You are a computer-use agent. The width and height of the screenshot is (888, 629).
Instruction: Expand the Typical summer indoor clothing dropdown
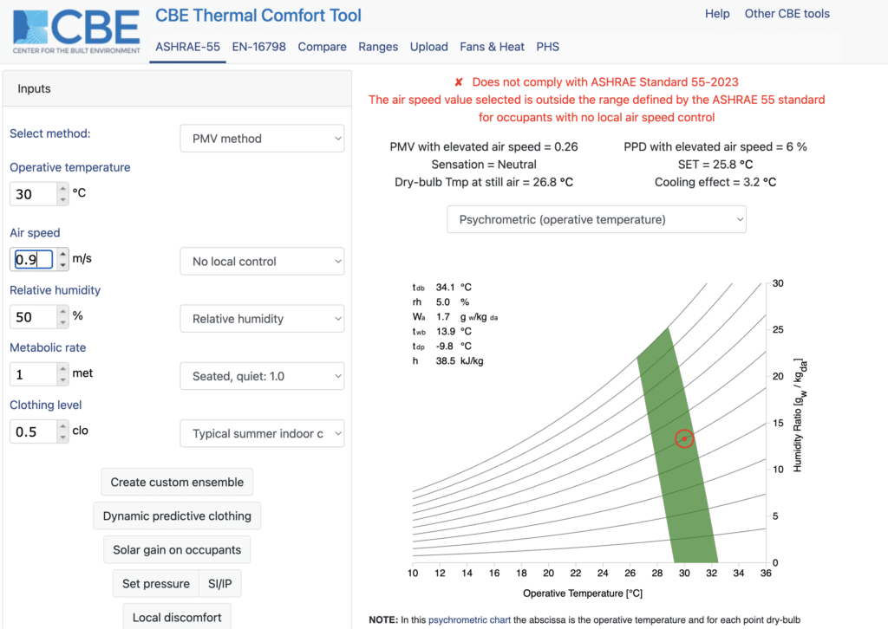262,433
